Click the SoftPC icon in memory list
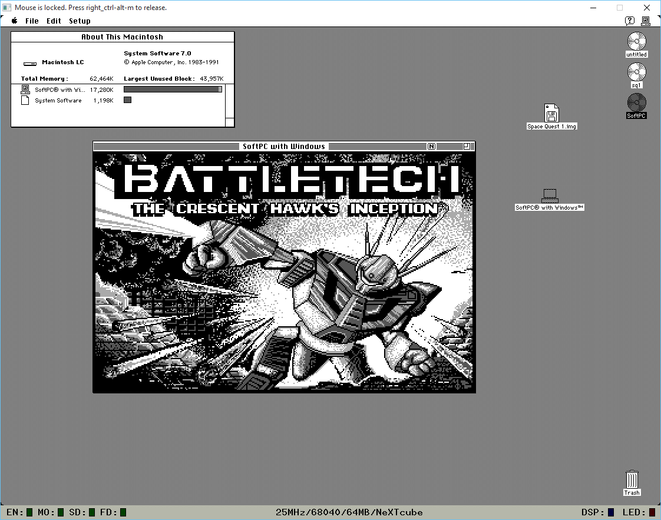661x520 pixels. point(25,90)
